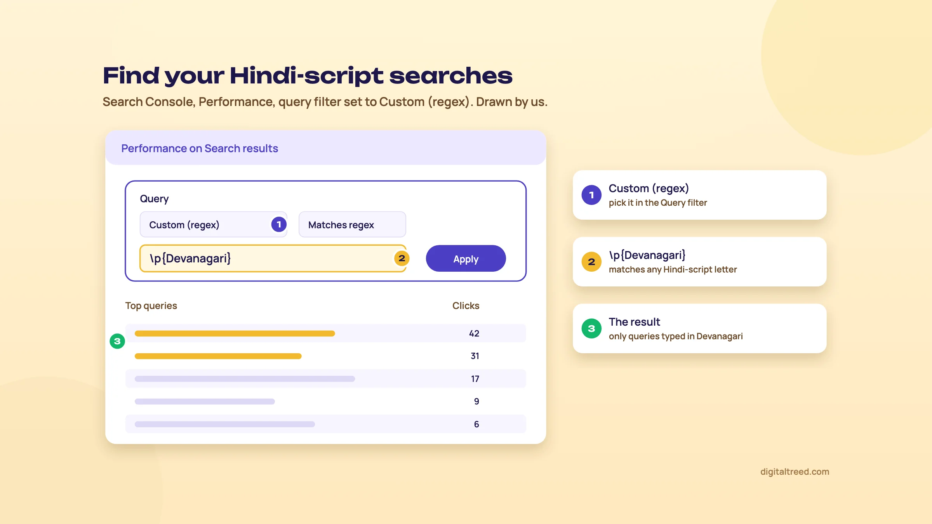Click 'The result' explanation card
932x524 pixels.
(699, 328)
